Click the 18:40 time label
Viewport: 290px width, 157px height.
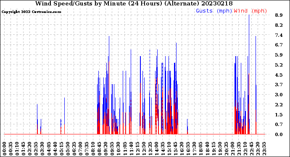207,149
